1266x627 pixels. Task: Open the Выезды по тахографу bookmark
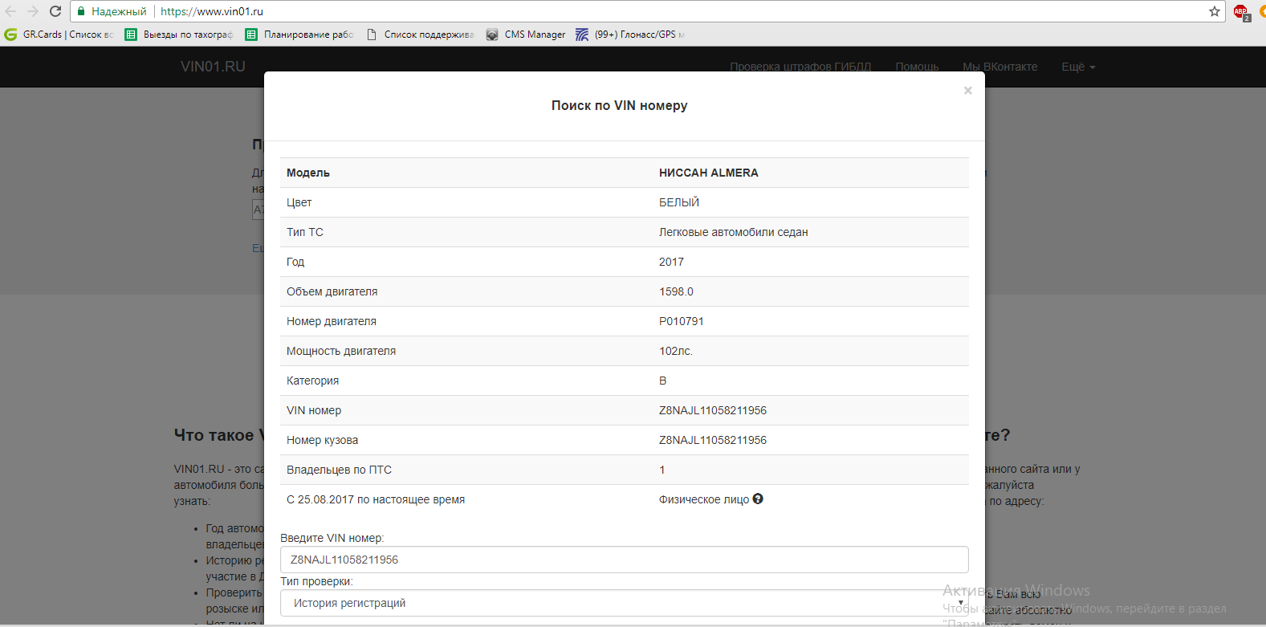[179, 35]
